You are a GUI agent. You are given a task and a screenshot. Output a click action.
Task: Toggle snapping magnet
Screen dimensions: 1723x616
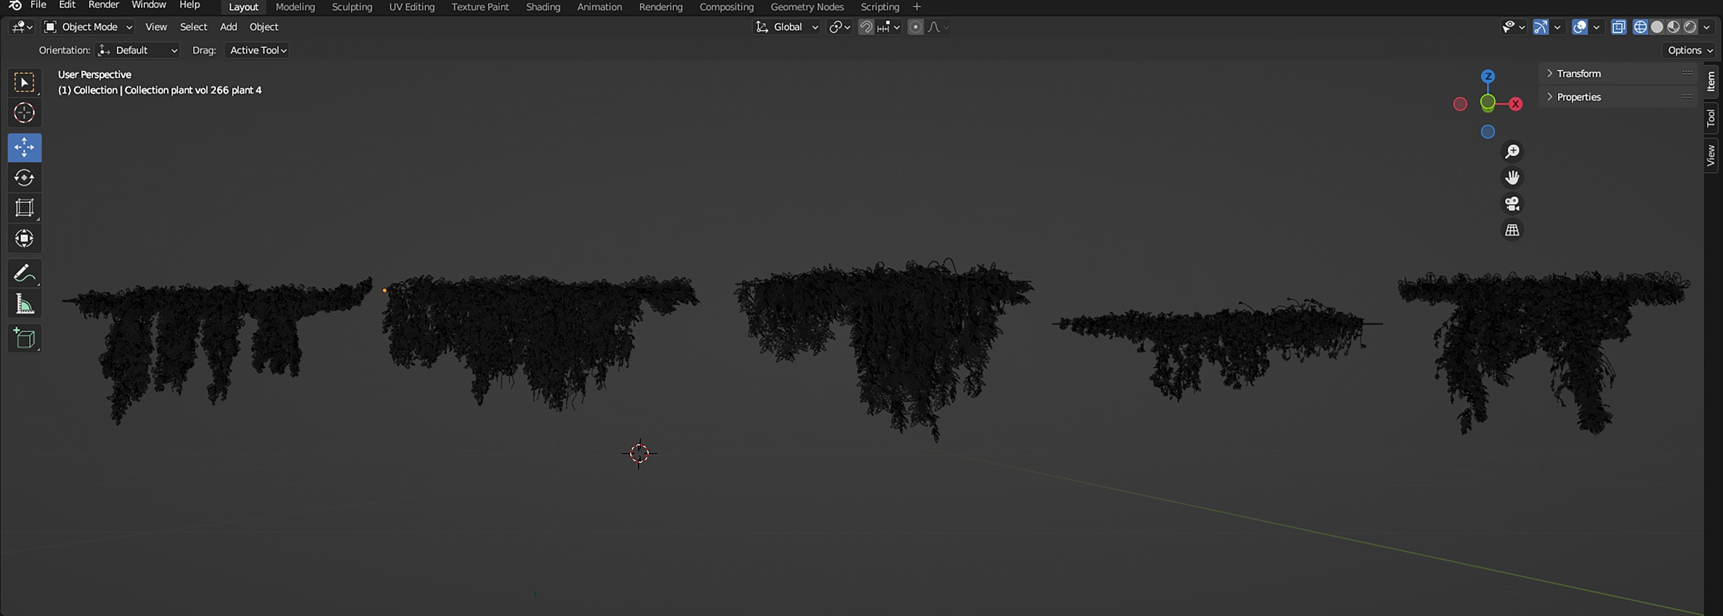coord(866,27)
